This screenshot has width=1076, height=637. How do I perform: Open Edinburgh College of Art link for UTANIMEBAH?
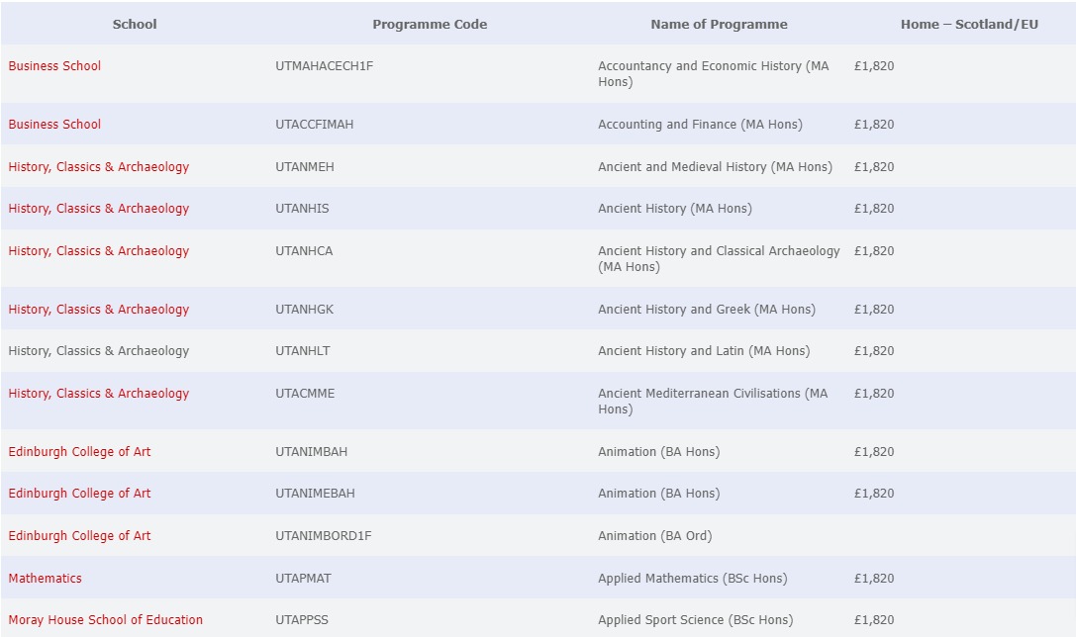click(79, 494)
